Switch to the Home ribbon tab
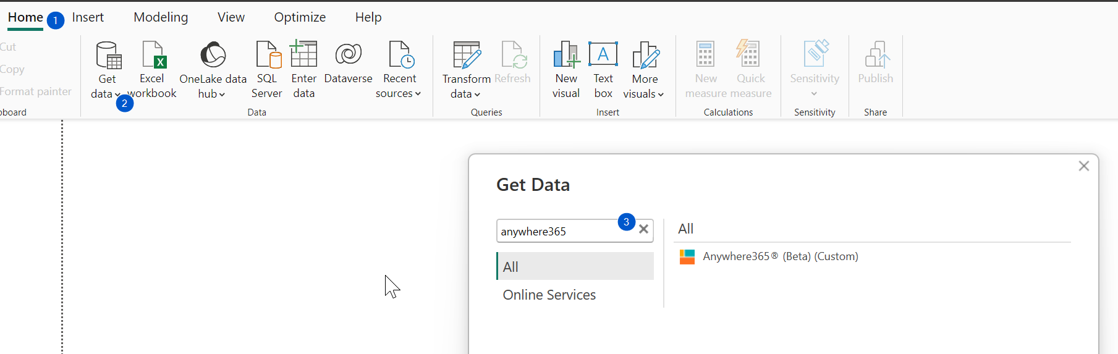 pyautogui.click(x=25, y=17)
